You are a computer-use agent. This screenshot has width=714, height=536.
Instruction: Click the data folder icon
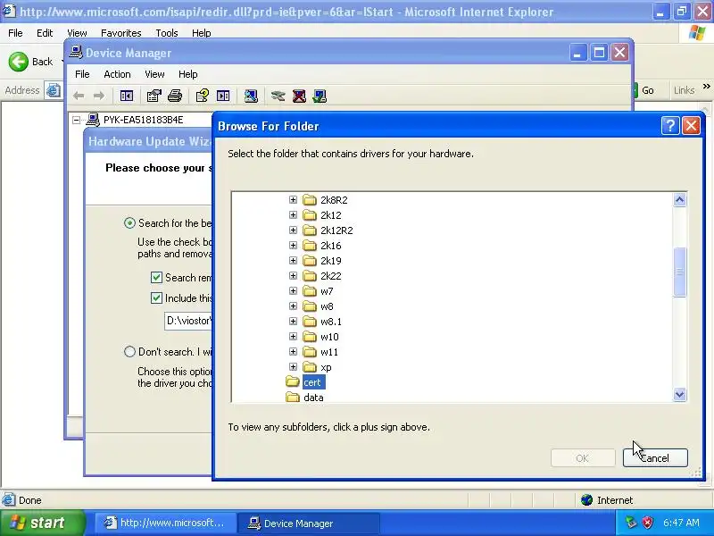click(293, 397)
